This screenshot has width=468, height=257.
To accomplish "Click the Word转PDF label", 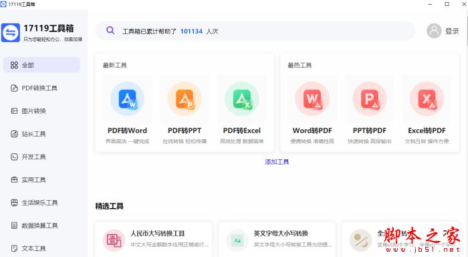I will pyautogui.click(x=312, y=131).
